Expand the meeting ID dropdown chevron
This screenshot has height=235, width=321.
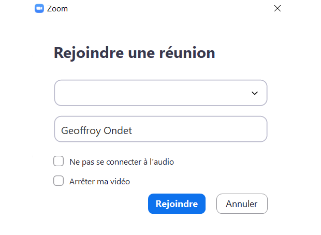click(x=255, y=93)
